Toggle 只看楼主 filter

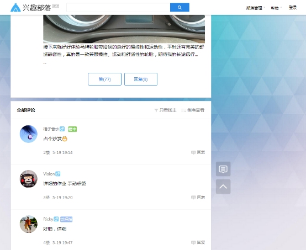[165, 110]
